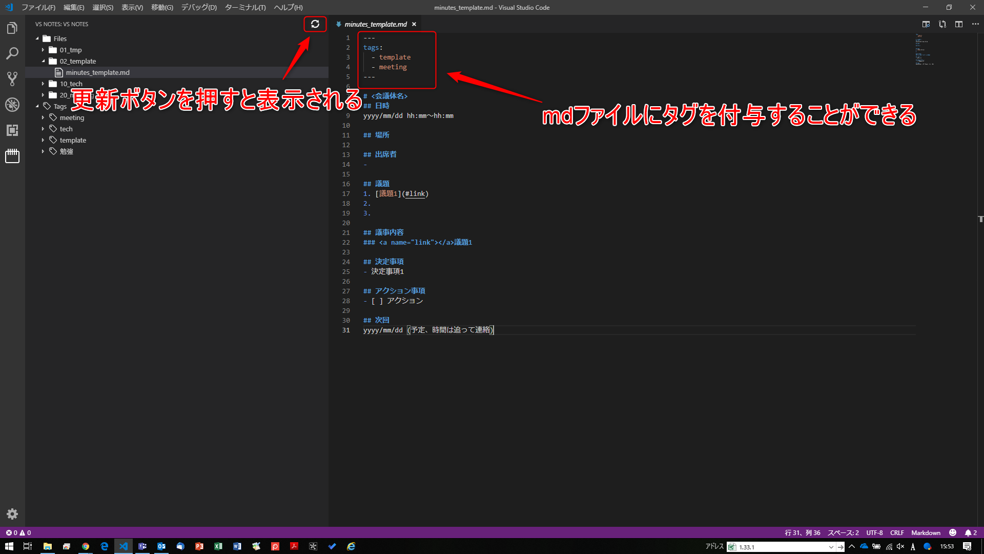Image resolution: width=984 pixels, height=554 pixels.
Task: Open the Extensions view icon
Action: [x=12, y=130]
